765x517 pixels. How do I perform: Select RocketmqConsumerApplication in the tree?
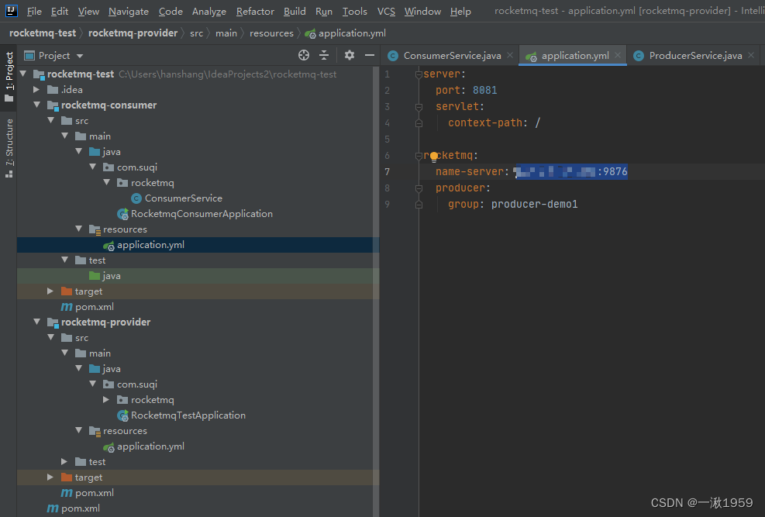[x=202, y=214]
